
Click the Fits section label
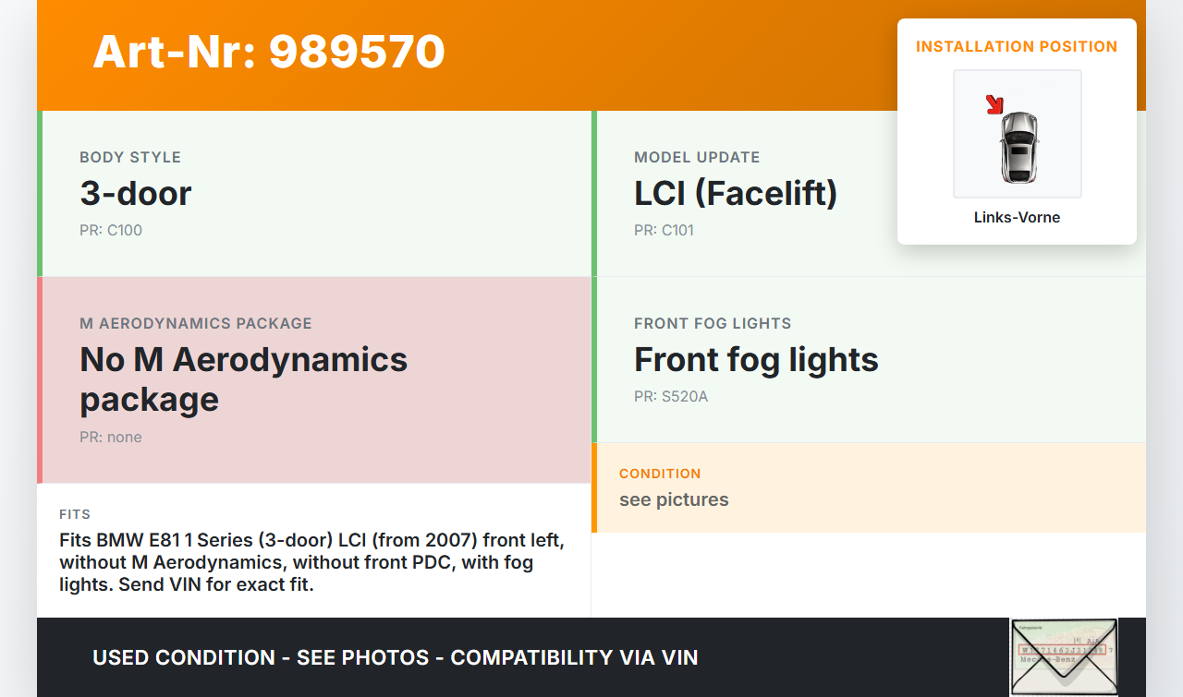click(75, 514)
